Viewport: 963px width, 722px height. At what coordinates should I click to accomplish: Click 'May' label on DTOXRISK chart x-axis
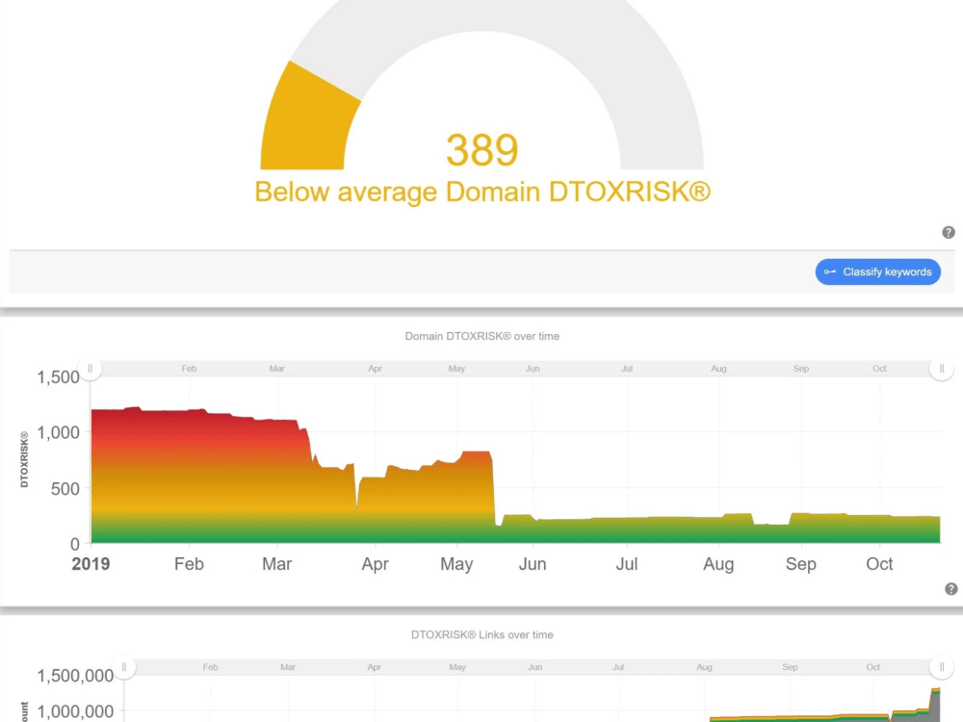coord(456,564)
